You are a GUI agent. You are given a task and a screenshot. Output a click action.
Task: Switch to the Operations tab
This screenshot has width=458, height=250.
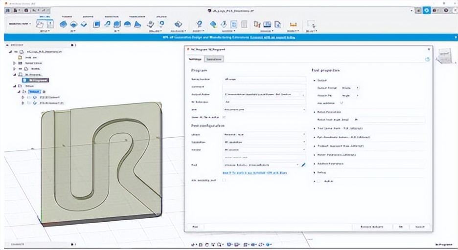214,59
